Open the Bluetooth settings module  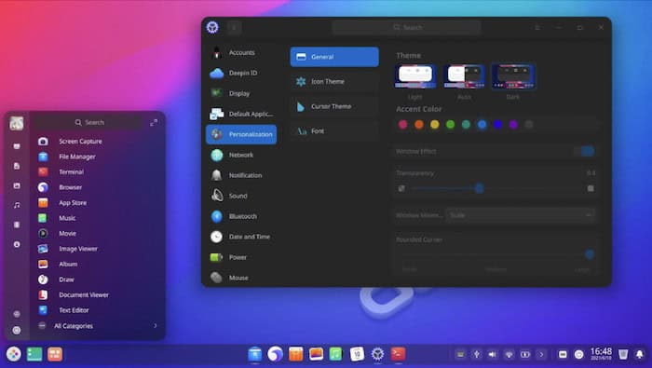point(241,216)
